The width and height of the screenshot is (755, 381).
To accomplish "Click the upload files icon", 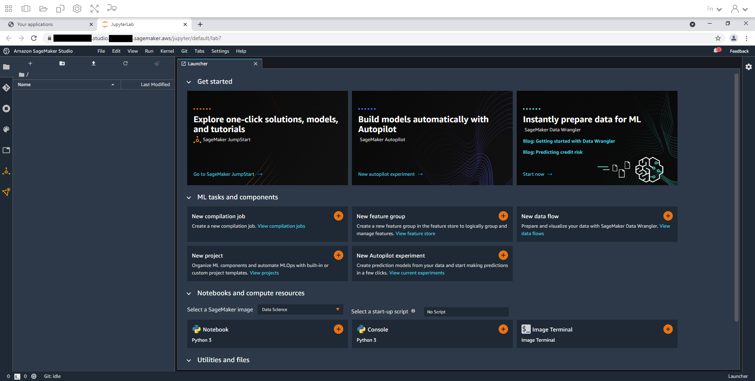I will pos(94,63).
